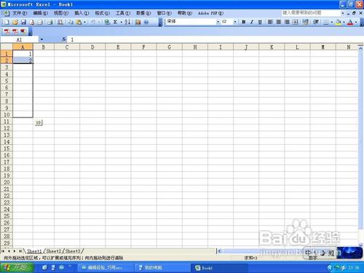Click the AutoSum sigma icon
Viewport: 364px width, 273px height.
pyautogui.click(x=116, y=22)
